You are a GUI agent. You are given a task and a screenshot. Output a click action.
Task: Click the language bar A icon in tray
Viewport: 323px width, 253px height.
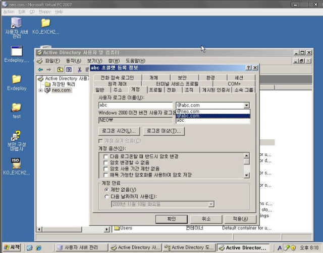point(279,248)
